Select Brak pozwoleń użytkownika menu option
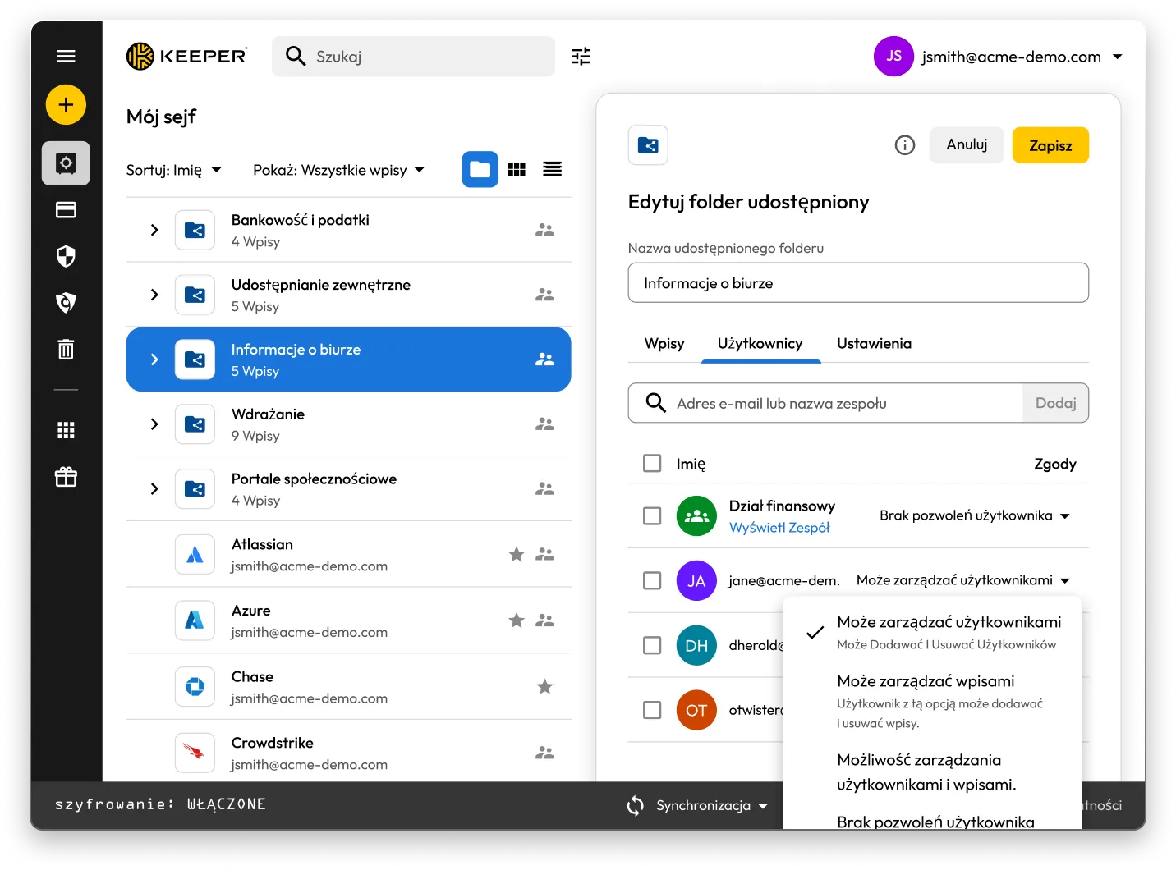 (935, 821)
